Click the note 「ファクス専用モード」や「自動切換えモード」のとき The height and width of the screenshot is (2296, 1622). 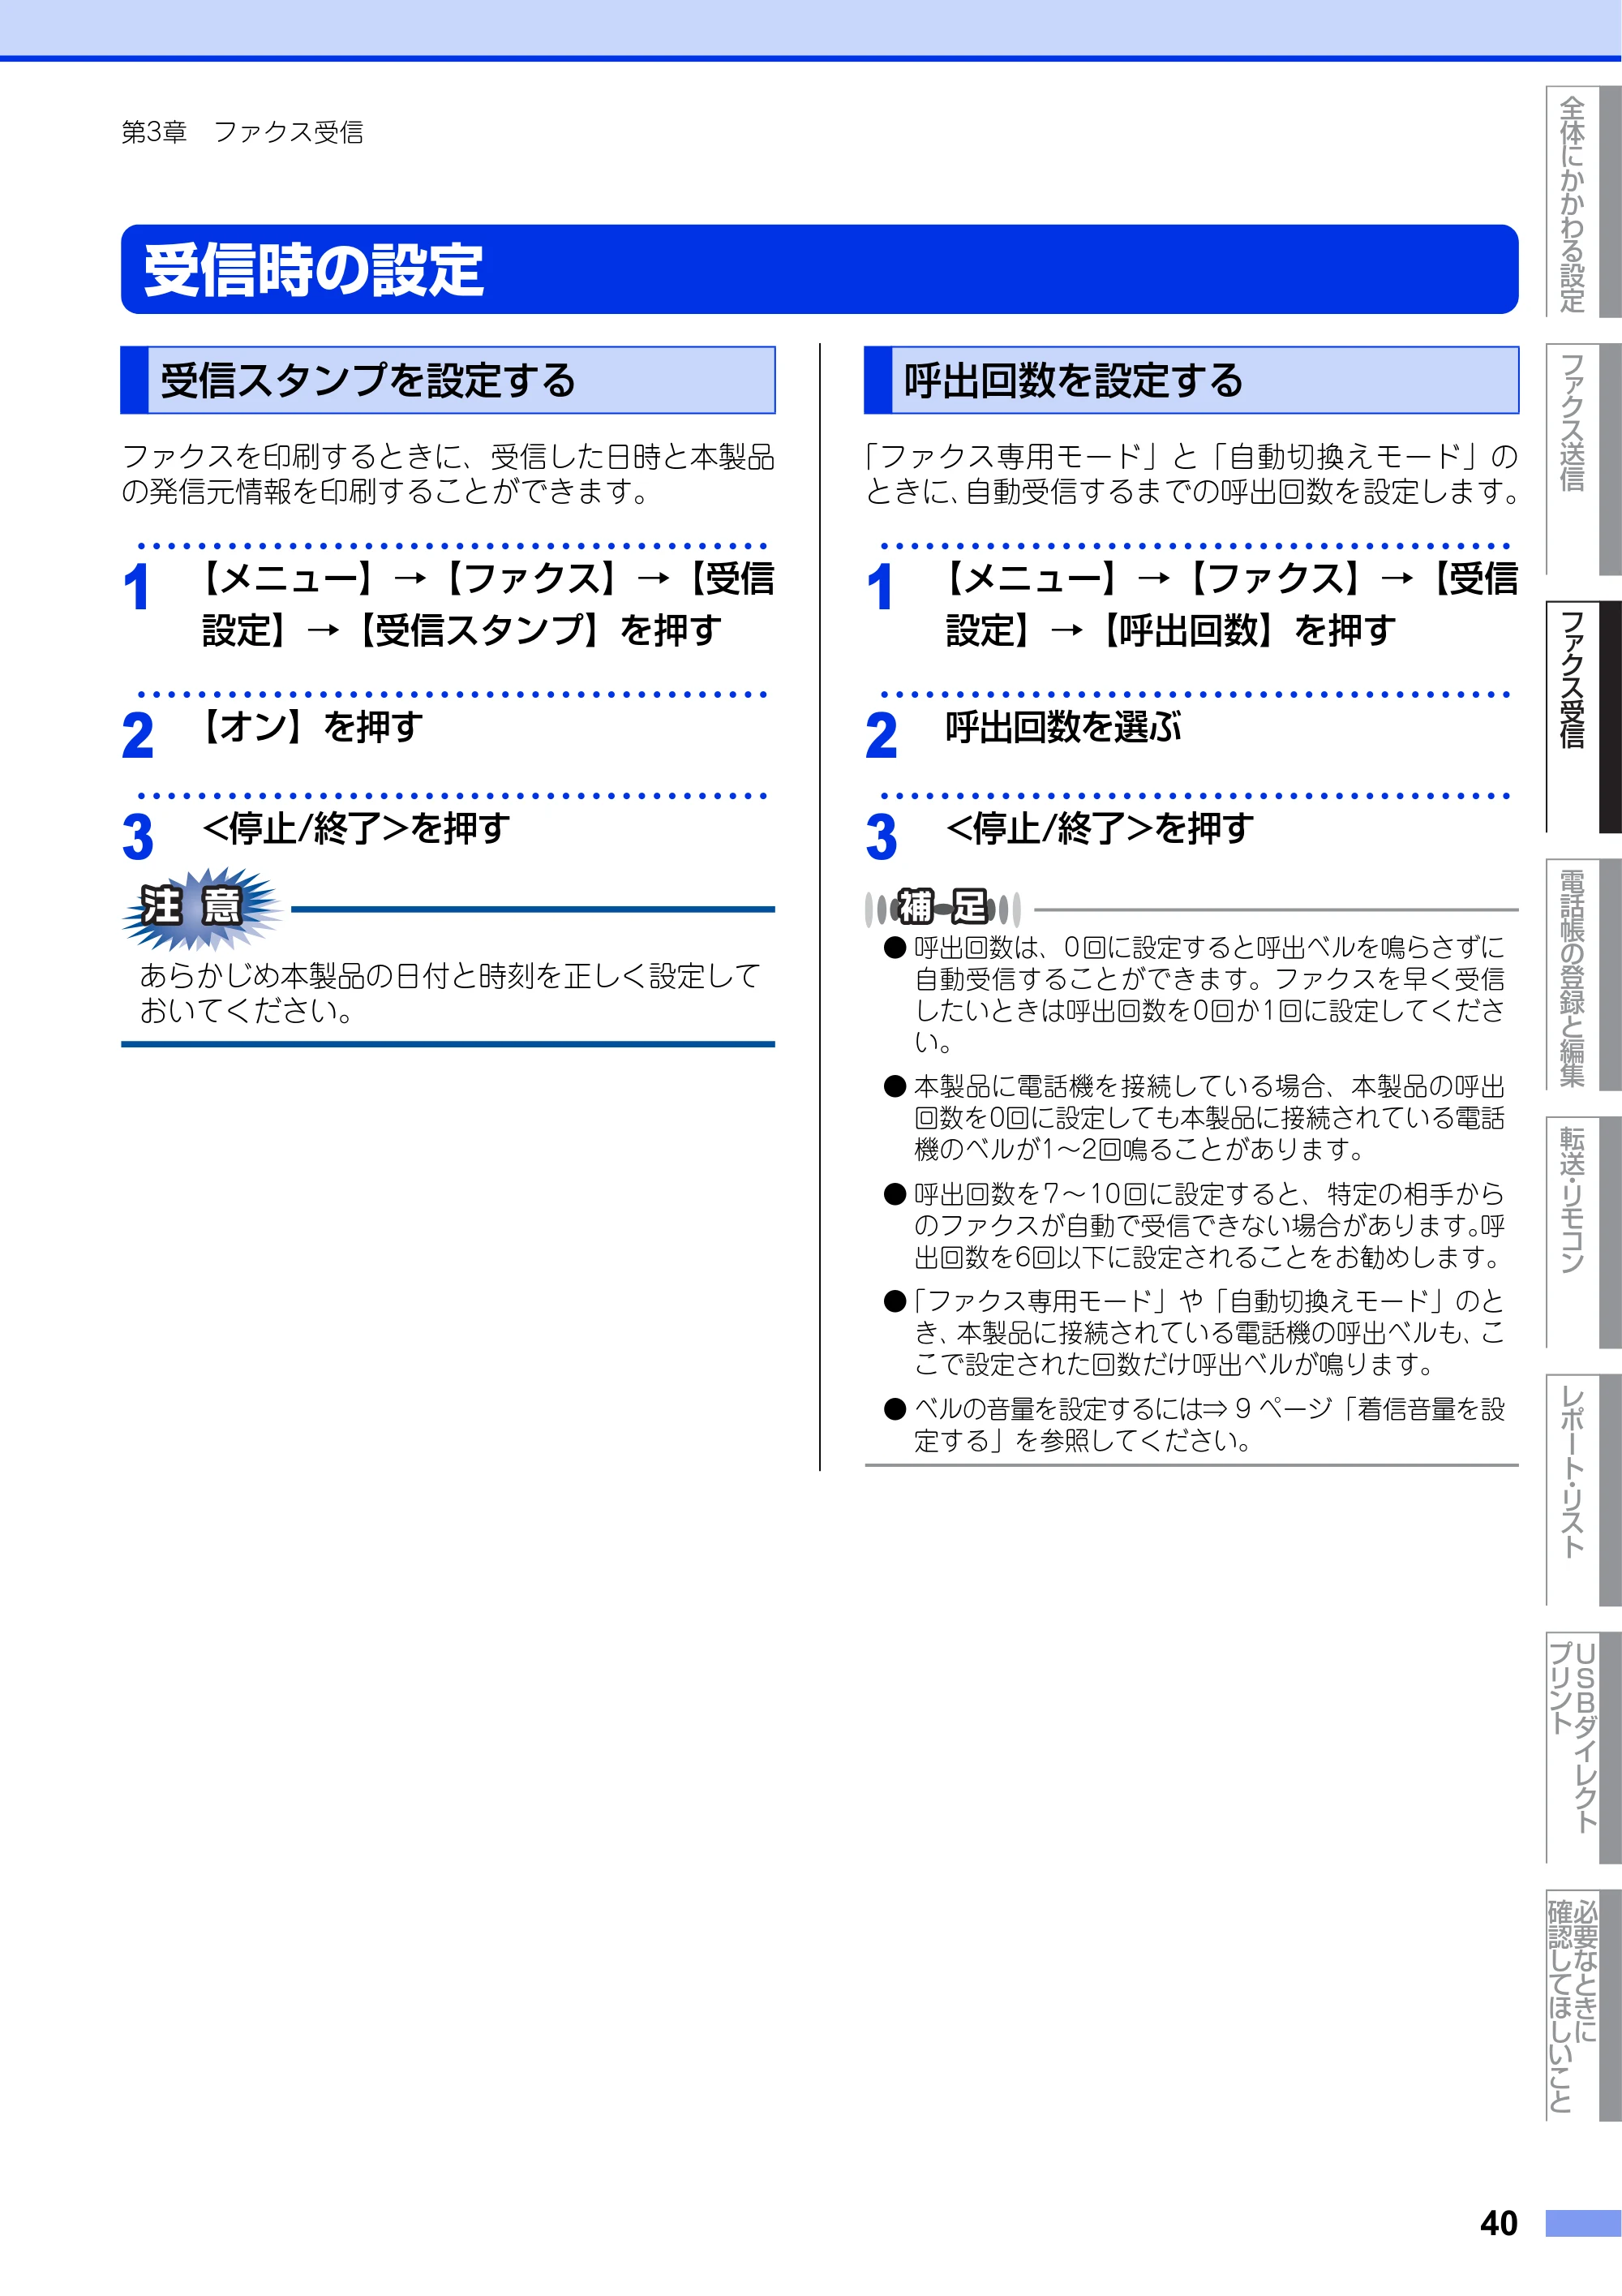tap(1209, 1332)
